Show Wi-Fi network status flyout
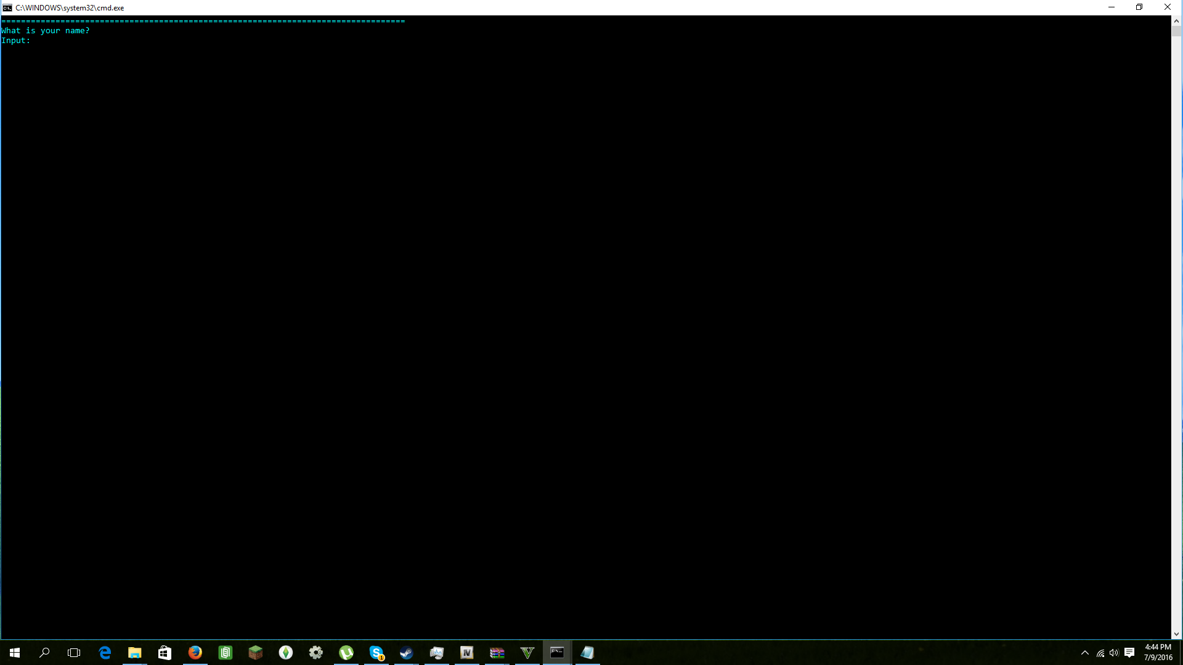This screenshot has height=665, width=1183. pos(1100,653)
